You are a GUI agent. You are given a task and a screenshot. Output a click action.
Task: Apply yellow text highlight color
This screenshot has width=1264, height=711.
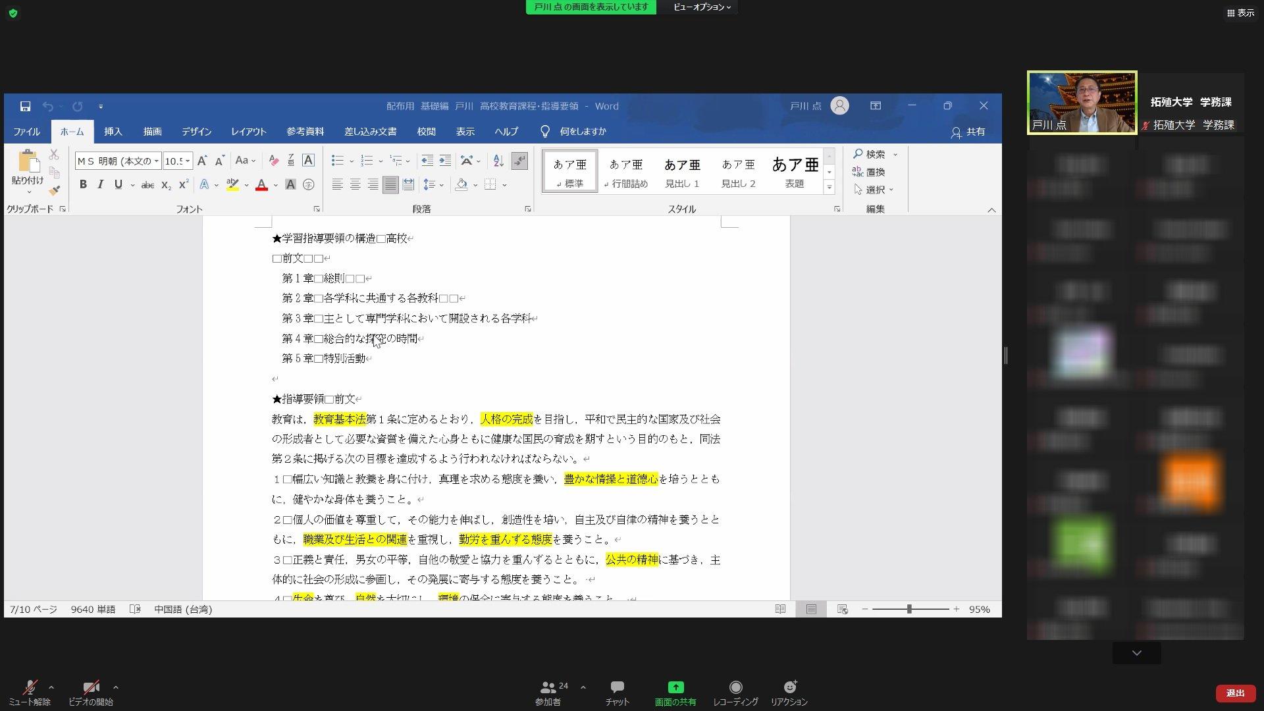tap(232, 185)
